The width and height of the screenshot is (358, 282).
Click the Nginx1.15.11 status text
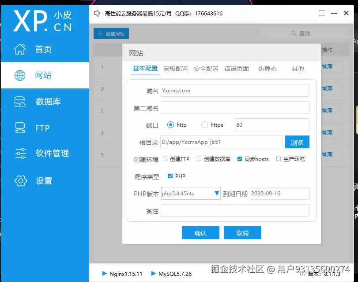(x=126, y=274)
